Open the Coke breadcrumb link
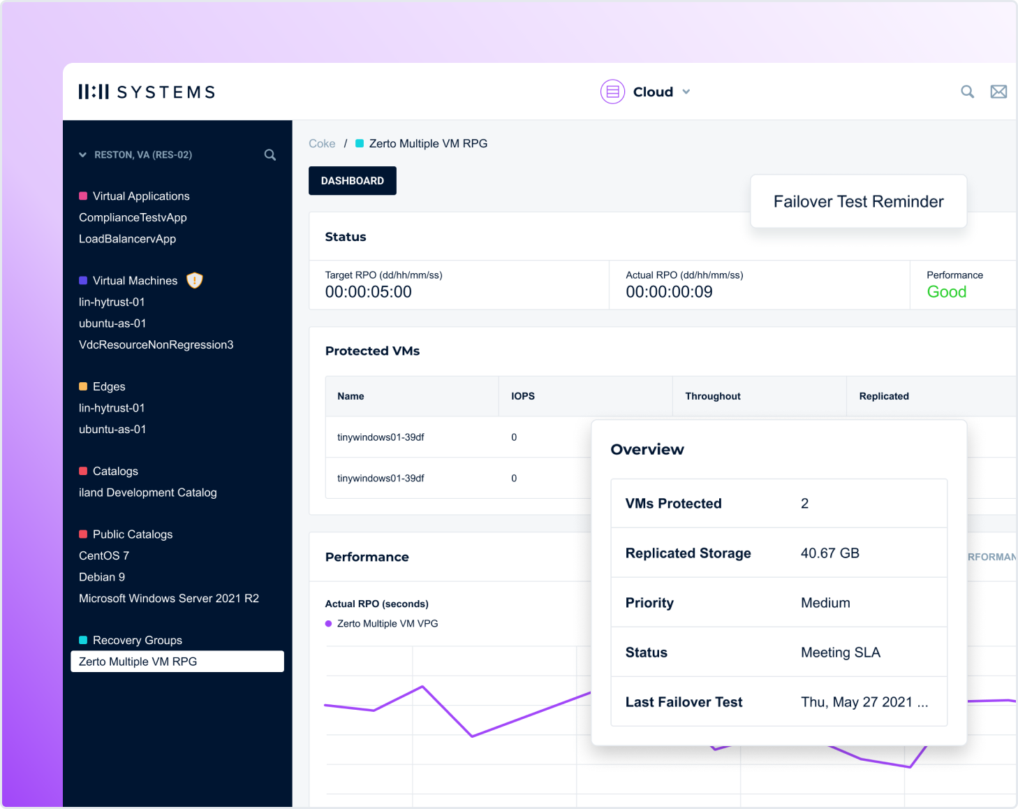The image size is (1018, 809). point(322,143)
